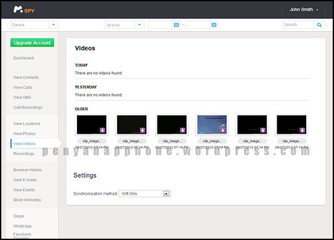Open View E-mails section
Image resolution: width=334 pixels, height=240 pixels.
click(25, 180)
